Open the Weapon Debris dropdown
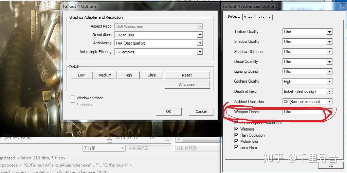 pos(307,112)
